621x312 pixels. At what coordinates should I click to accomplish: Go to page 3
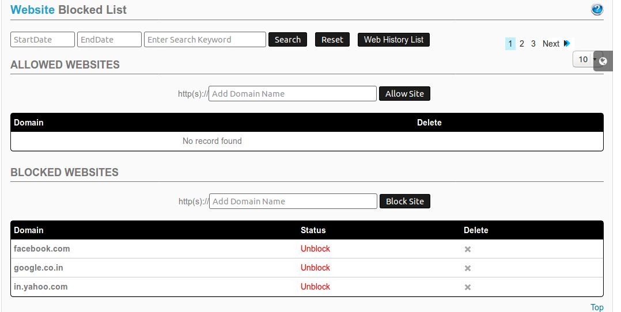pyautogui.click(x=533, y=44)
